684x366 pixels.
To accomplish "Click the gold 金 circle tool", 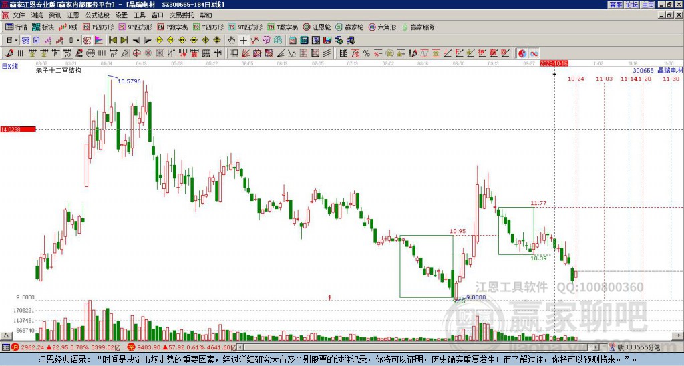I will (389, 53).
